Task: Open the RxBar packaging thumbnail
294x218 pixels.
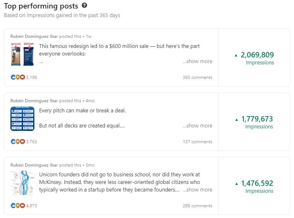Action: click(x=22, y=54)
